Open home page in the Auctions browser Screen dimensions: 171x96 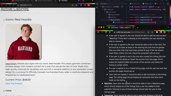coord(14,5)
